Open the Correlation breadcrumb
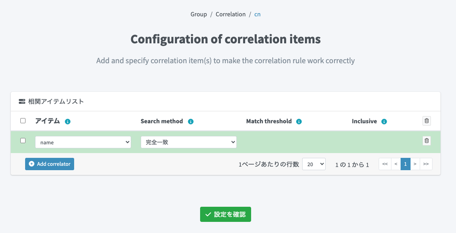Image resolution: width=456 pixels, height=233 pixels. coord(230,14)
